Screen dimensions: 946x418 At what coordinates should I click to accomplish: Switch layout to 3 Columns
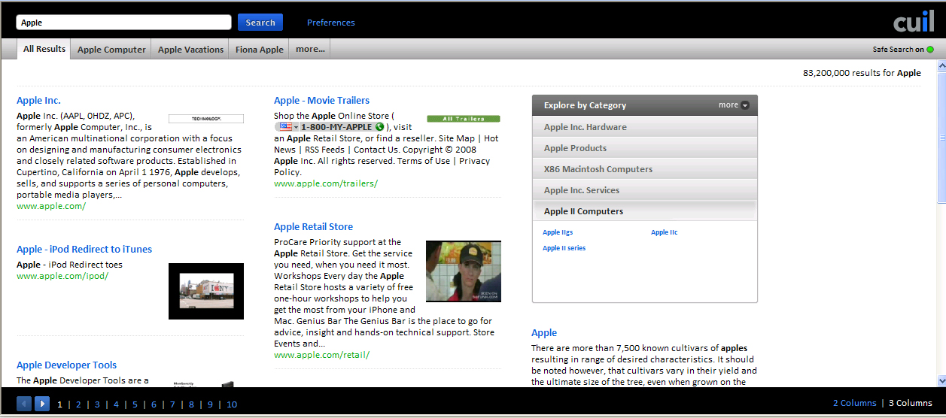tap(911, 403)
